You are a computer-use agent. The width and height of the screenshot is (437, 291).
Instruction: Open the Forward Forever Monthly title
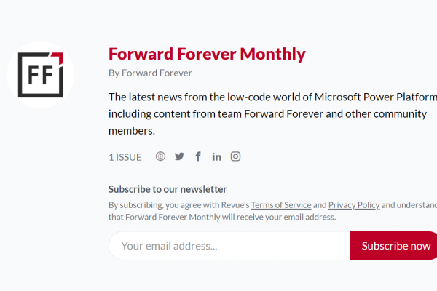pyautogui.click(x=207, y=54)
